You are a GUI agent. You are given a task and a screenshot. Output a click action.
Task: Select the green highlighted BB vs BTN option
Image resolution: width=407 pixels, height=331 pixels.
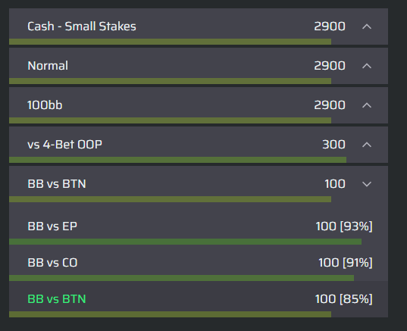(199, 299)
